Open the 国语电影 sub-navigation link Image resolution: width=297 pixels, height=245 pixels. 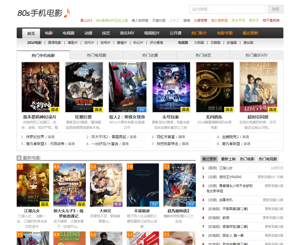[55, 42]
